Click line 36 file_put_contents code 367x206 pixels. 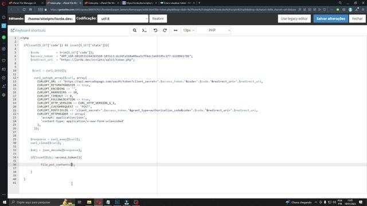pyautogui.click(x=57, y=165)
